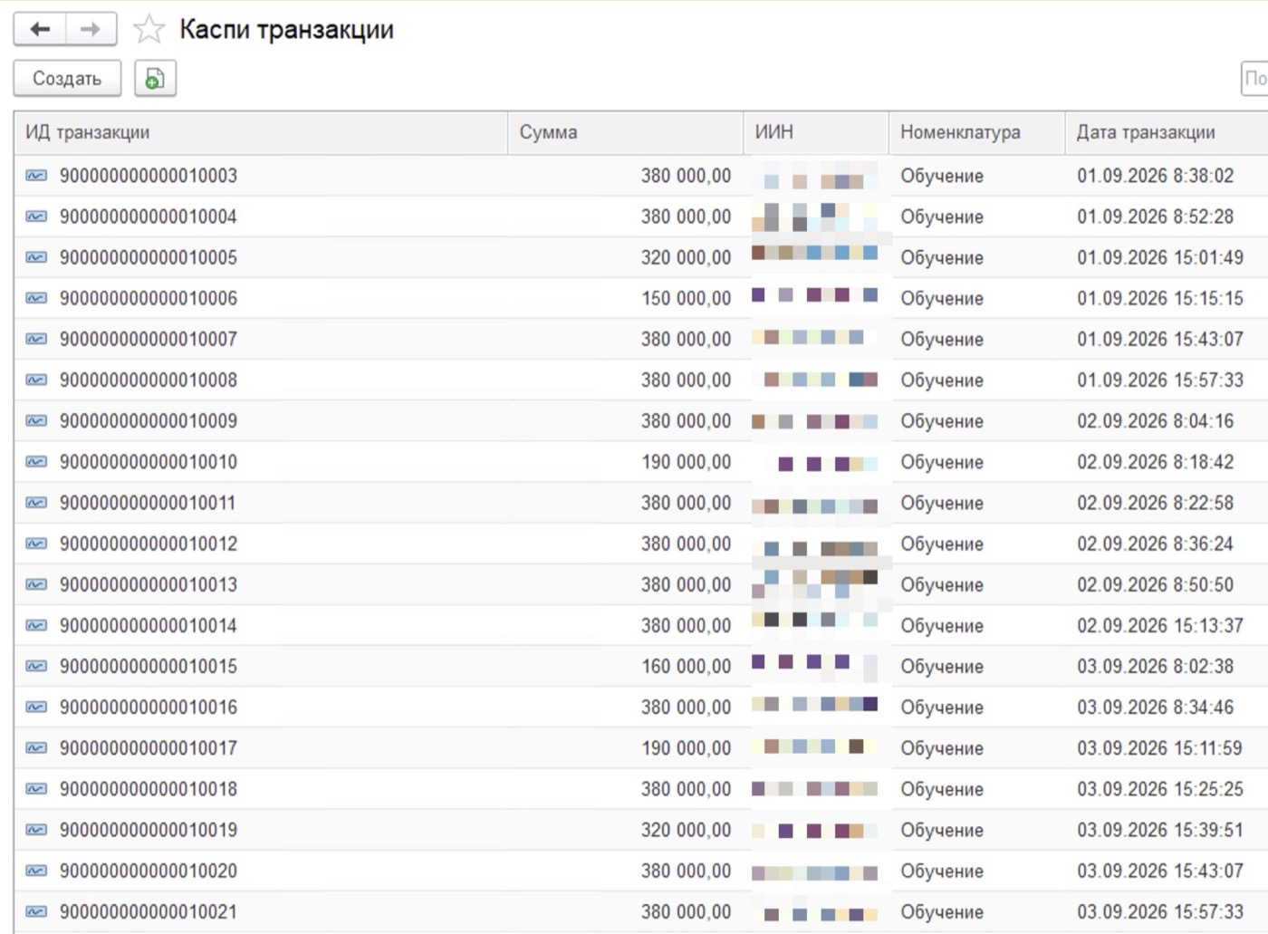Click the date 01.09.2026 8:38:02
1268x934 pixels.
click(x=1155, y=176)
